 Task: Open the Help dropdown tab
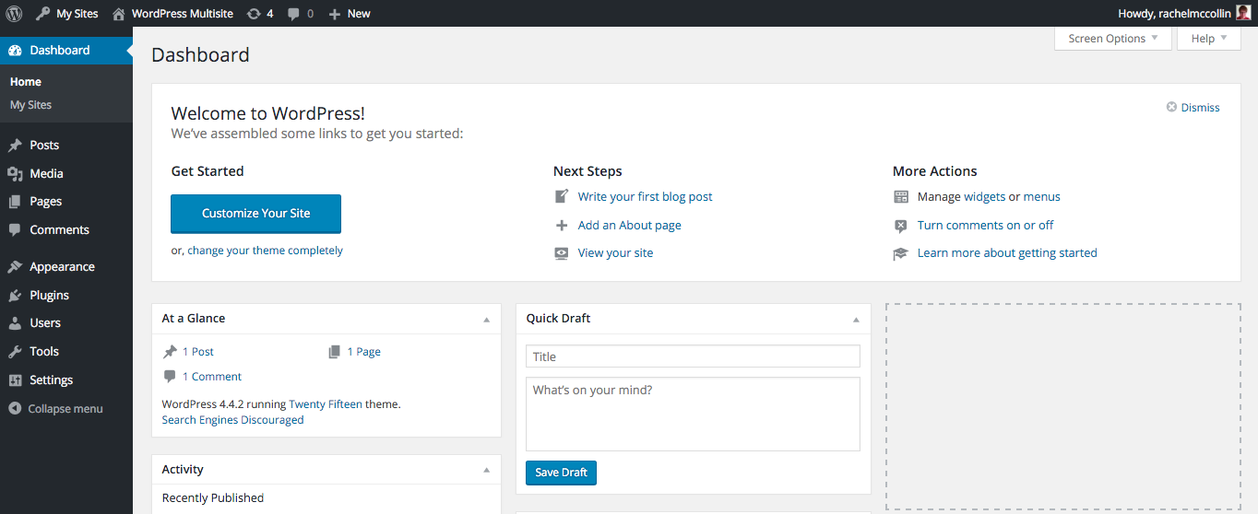pyautogui.click(x=1208, y=39)
